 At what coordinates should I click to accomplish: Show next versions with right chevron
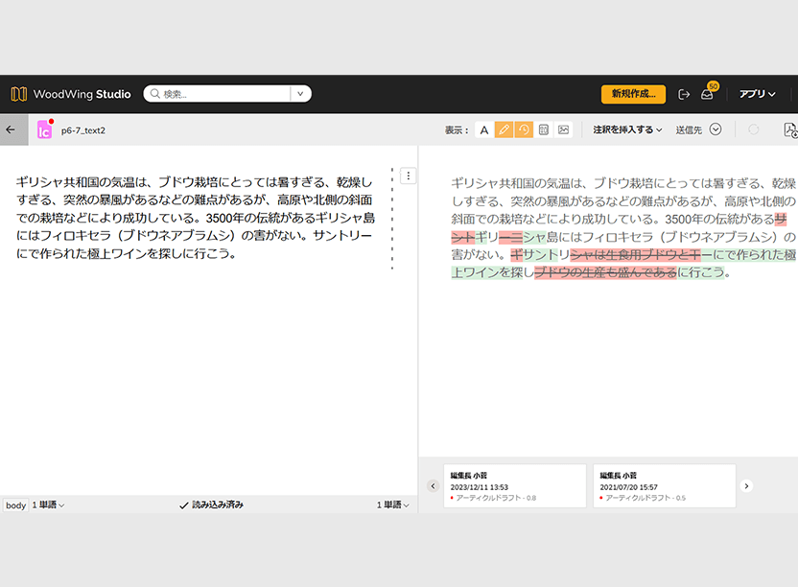tap(746, 485)
